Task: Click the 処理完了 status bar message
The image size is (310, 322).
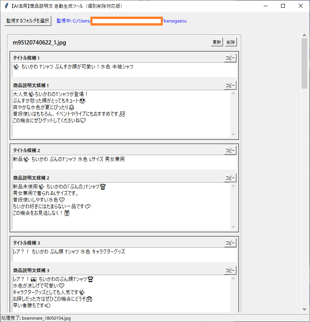Action: (36, 318)
